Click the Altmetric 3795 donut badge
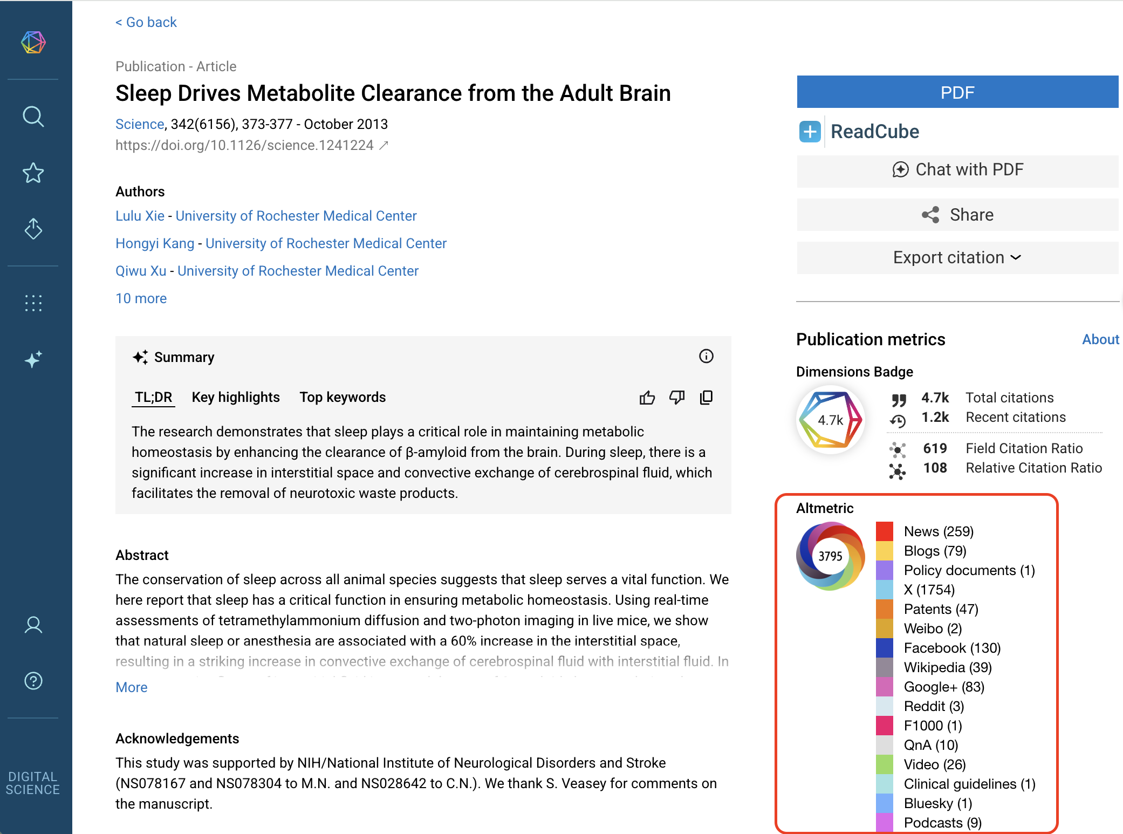The height and width of the screenshot is (834, 1123). pos(830,556)
